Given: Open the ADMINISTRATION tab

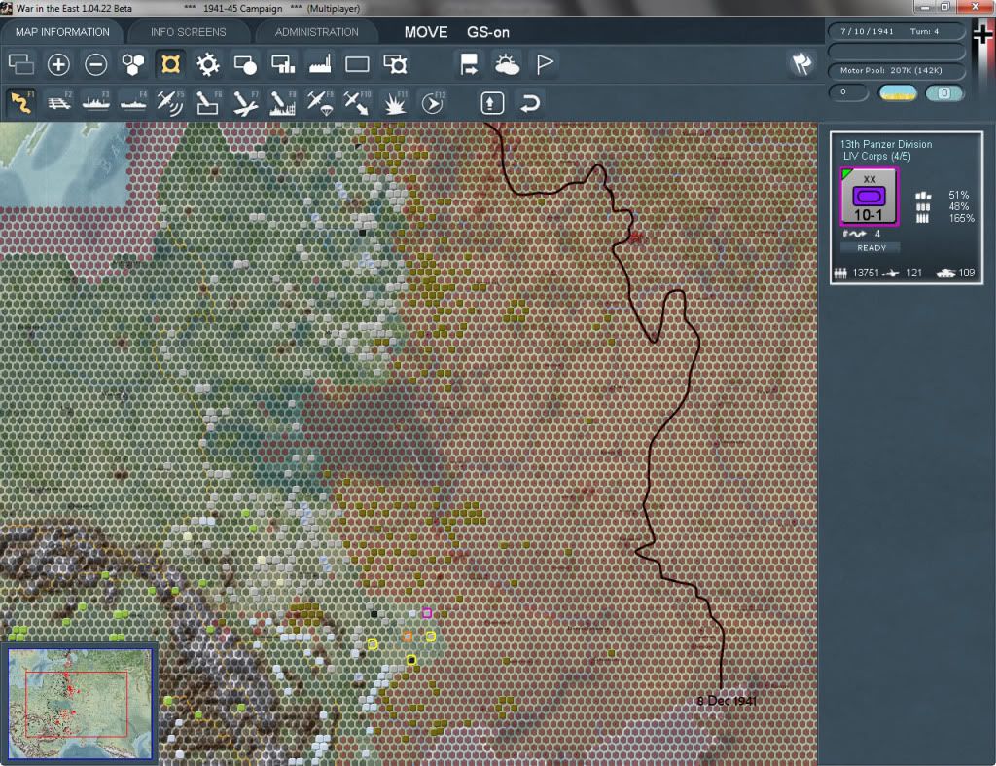Looking at the screenshot, I should click(316, 32).
